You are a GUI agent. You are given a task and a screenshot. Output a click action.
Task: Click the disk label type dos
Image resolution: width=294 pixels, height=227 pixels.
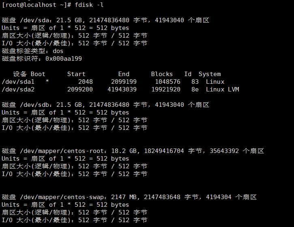[58, 51]
